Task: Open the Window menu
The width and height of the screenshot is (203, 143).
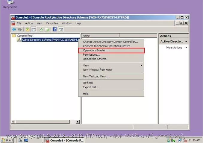Action: 67,23
